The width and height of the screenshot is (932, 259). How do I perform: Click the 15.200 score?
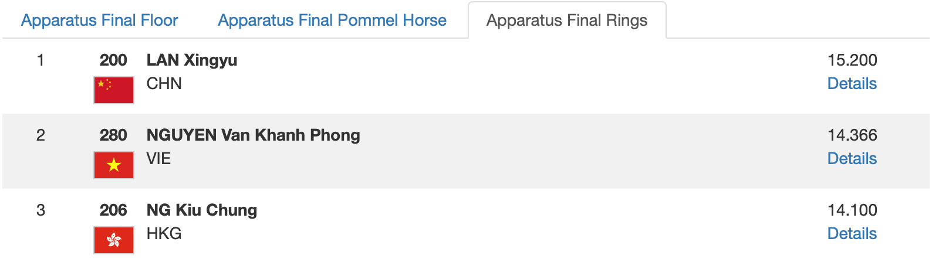pyautogui.click(x=852, y=60)
